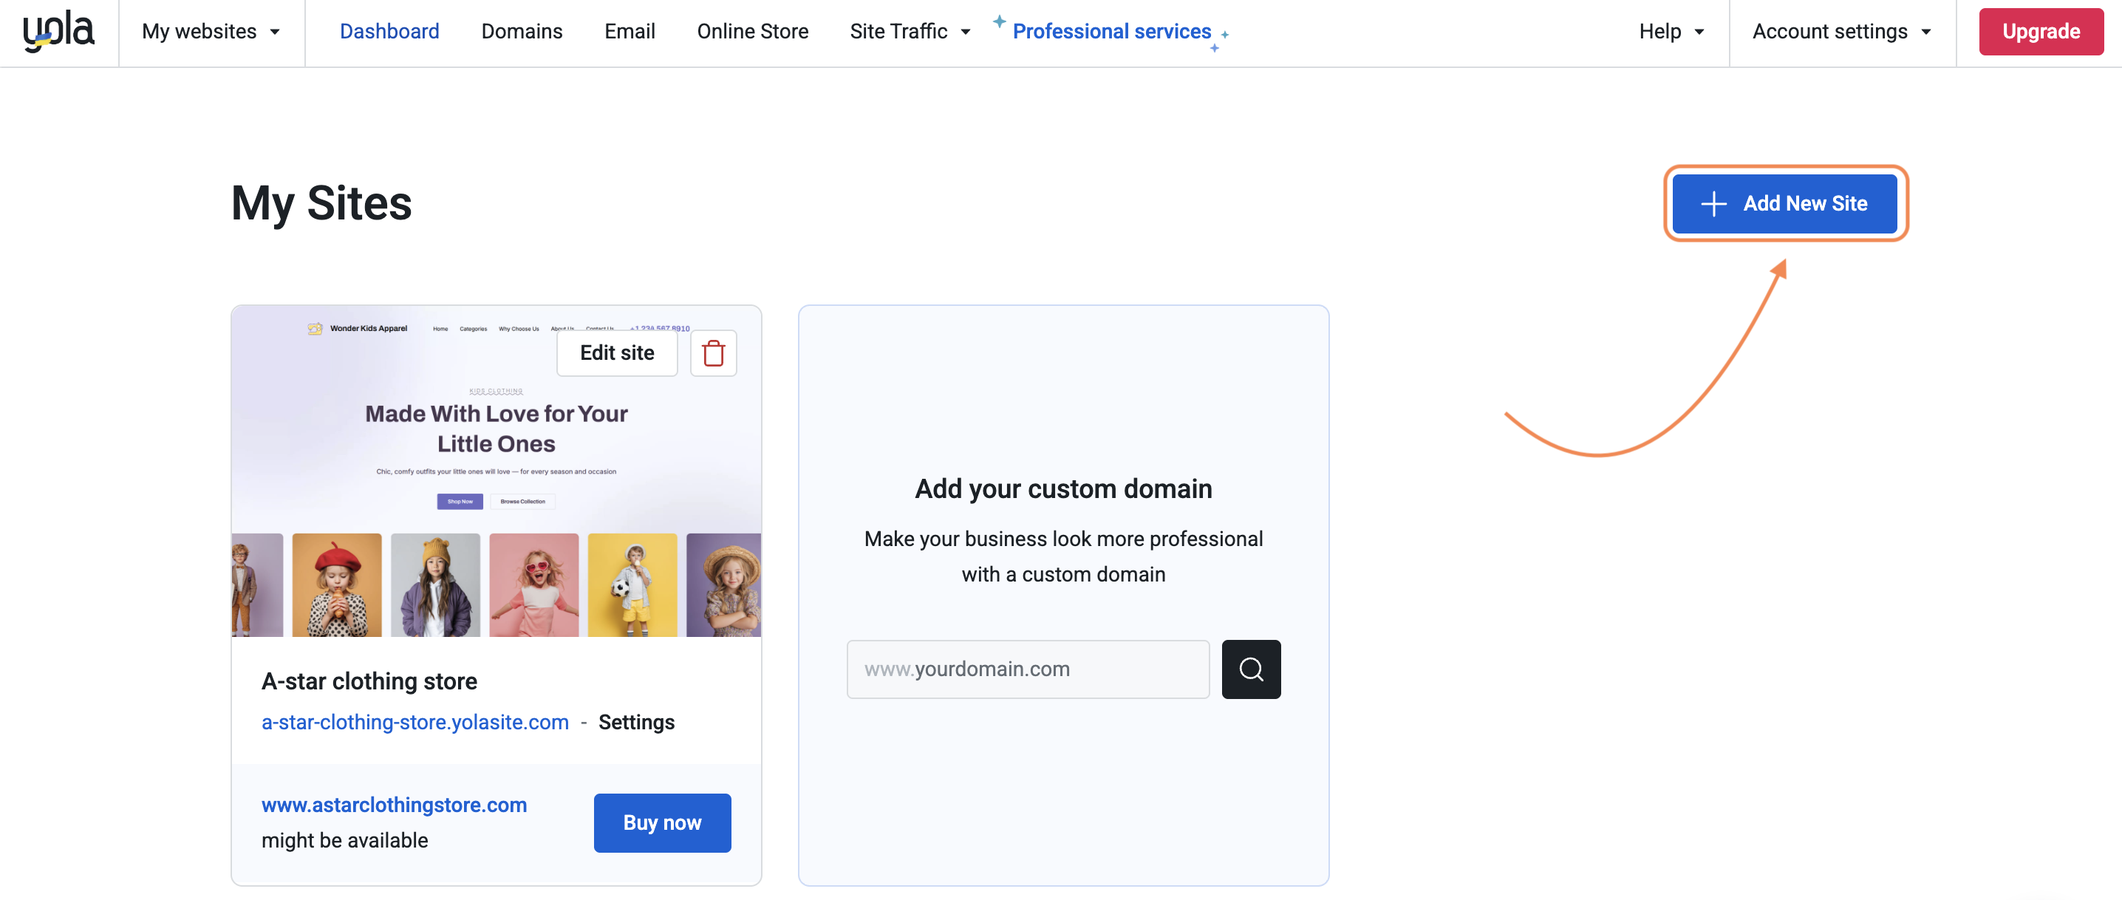Viewport: 2122px width, 900px height.
Task: Open the Help dropdown
Action: [1671, 31]
